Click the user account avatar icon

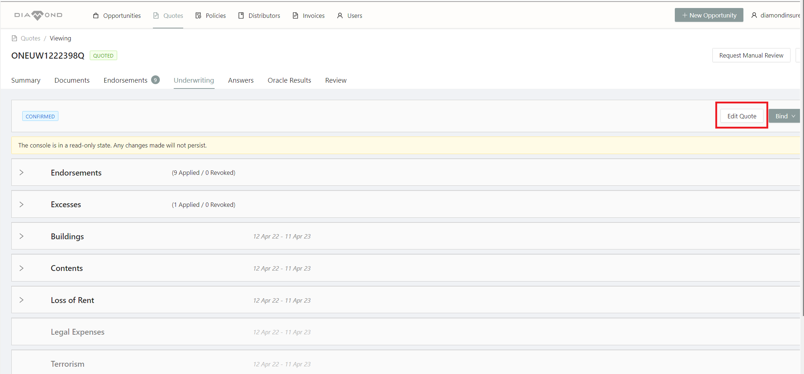754,15
